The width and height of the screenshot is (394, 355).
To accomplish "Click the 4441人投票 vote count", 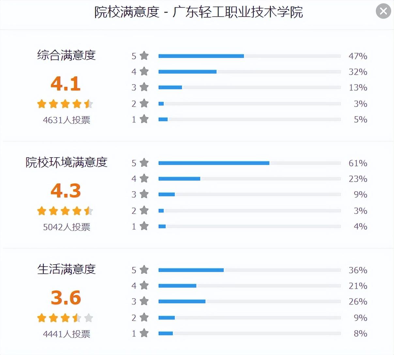I will tap(67, 334).
